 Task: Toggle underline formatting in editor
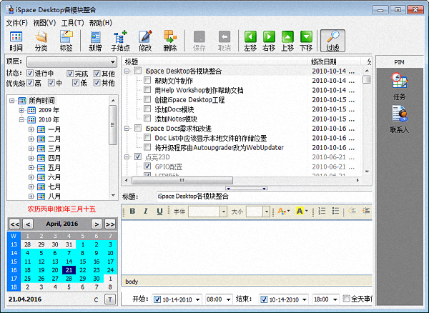(x=159, y=211)
